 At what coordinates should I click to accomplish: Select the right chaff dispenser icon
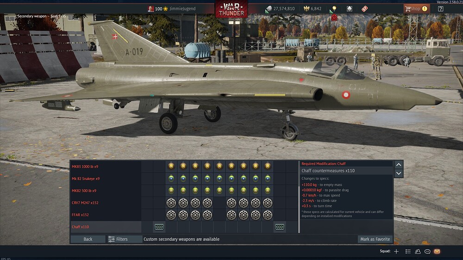coord(280,227)
